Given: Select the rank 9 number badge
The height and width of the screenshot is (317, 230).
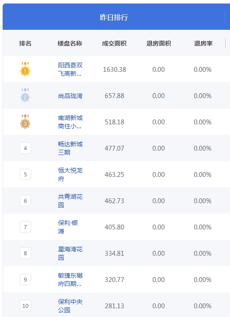Looking at the screenshot, I should [25, 279].
